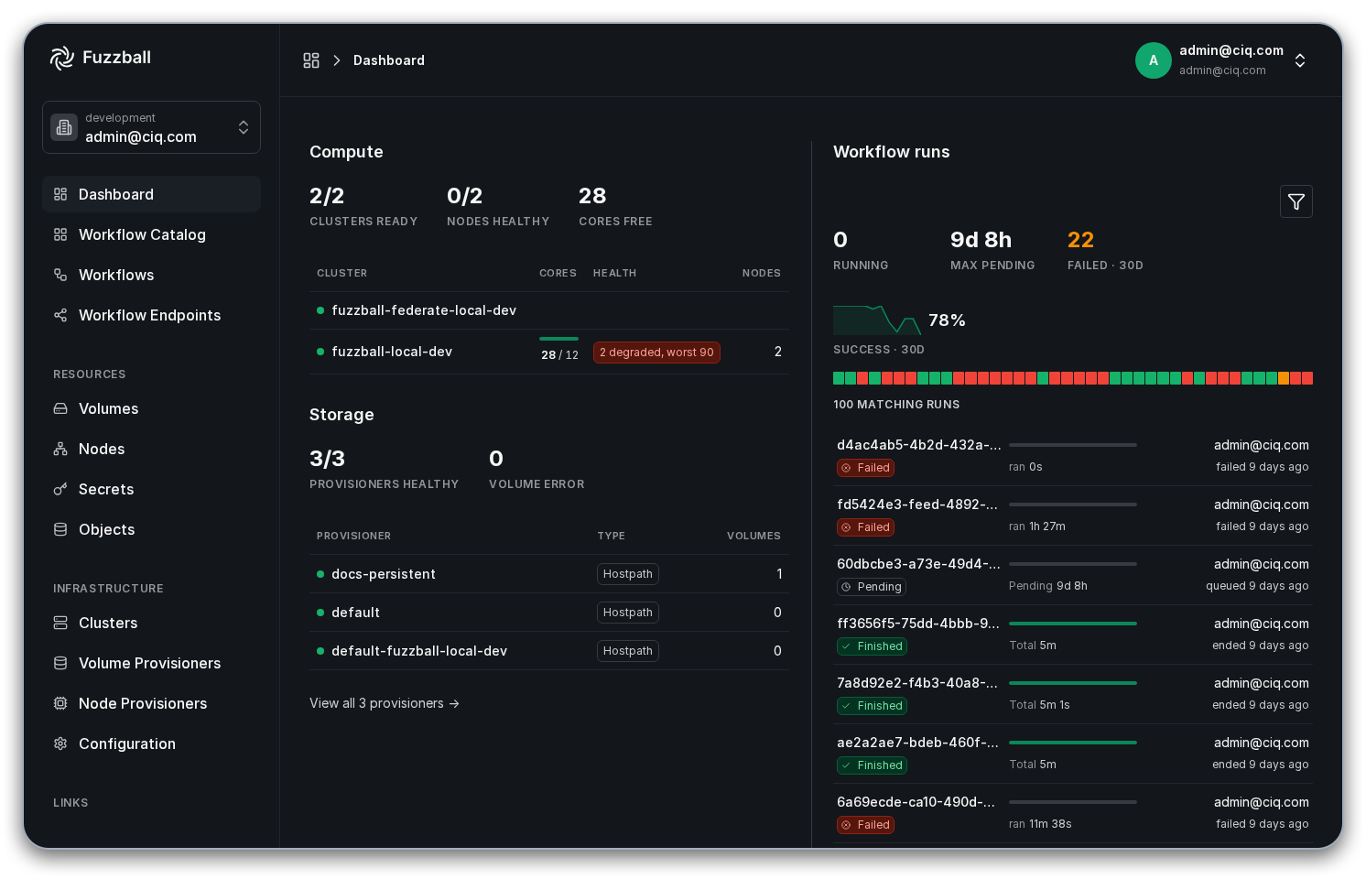Click the organization building icon

point(64,127)
